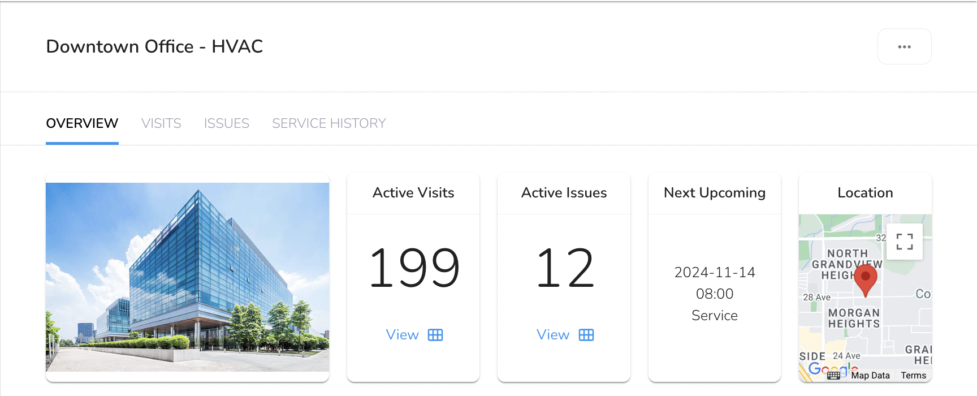
Task: Click the Active Visits count 199
Action: (x=414, y=268)
